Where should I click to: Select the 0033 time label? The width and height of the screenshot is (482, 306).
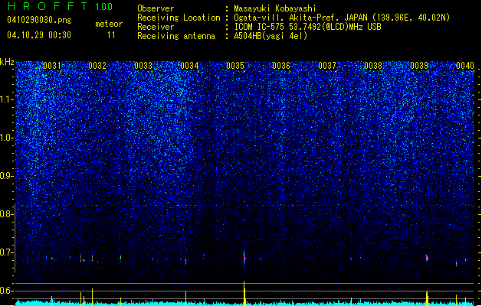(143, 66)
